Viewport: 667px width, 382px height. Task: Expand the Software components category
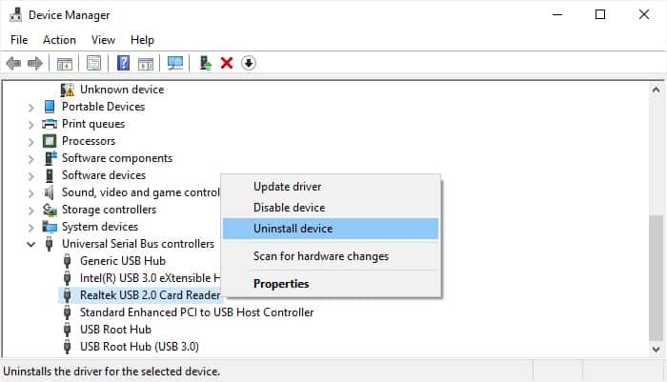pyautogui.click(x=30, y=159)
